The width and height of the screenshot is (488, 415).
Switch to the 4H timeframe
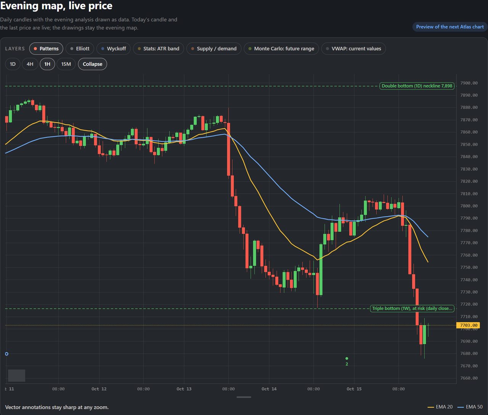click(30, 64)
